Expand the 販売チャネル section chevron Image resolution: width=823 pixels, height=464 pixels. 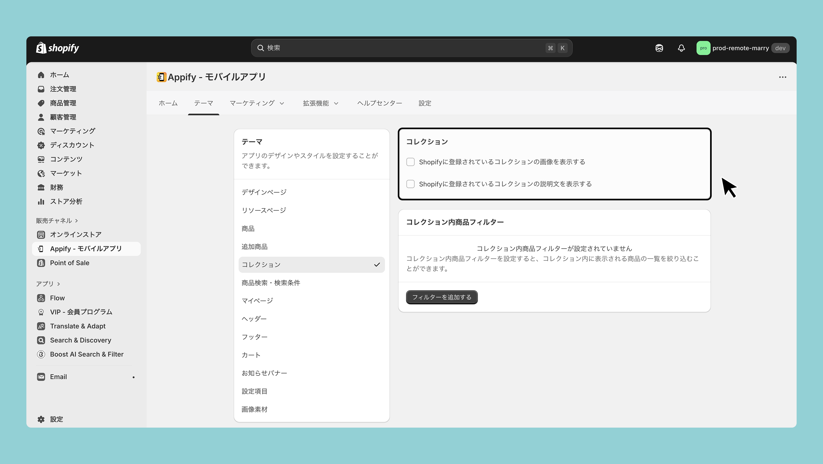[x=76, y=221]
